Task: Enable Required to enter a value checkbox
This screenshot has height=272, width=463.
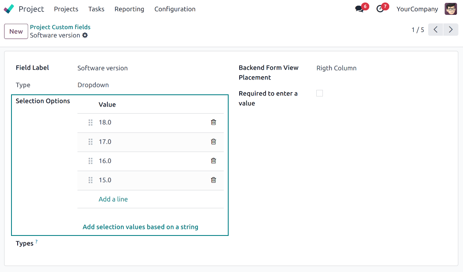Action: click(x=320, y=94)
